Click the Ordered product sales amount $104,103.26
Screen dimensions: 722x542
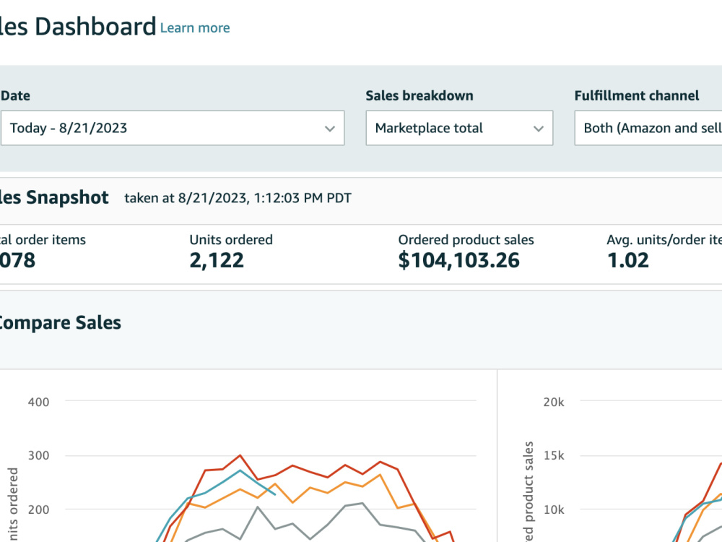[x=458, y=260]
